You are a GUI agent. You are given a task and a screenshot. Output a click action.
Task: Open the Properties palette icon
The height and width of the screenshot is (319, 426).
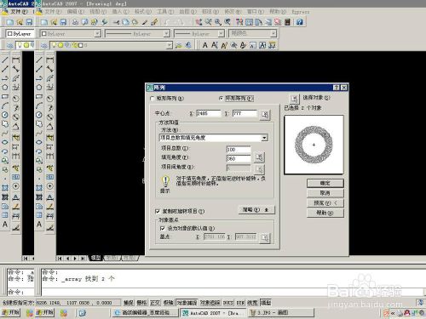(239, 22)
